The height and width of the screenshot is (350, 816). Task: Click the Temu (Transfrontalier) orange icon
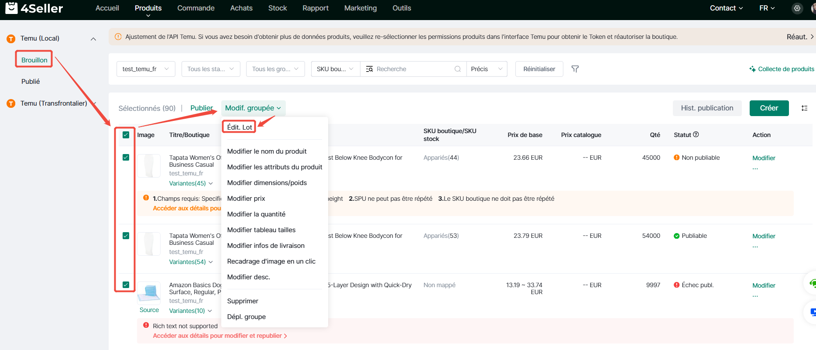click(11, 103)
